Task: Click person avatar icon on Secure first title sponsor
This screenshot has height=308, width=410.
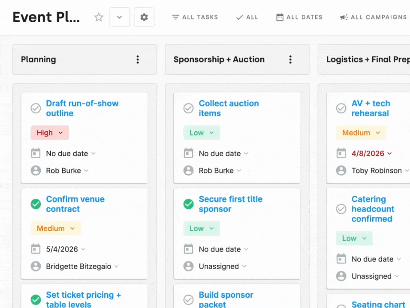Action: pos(189,266)
